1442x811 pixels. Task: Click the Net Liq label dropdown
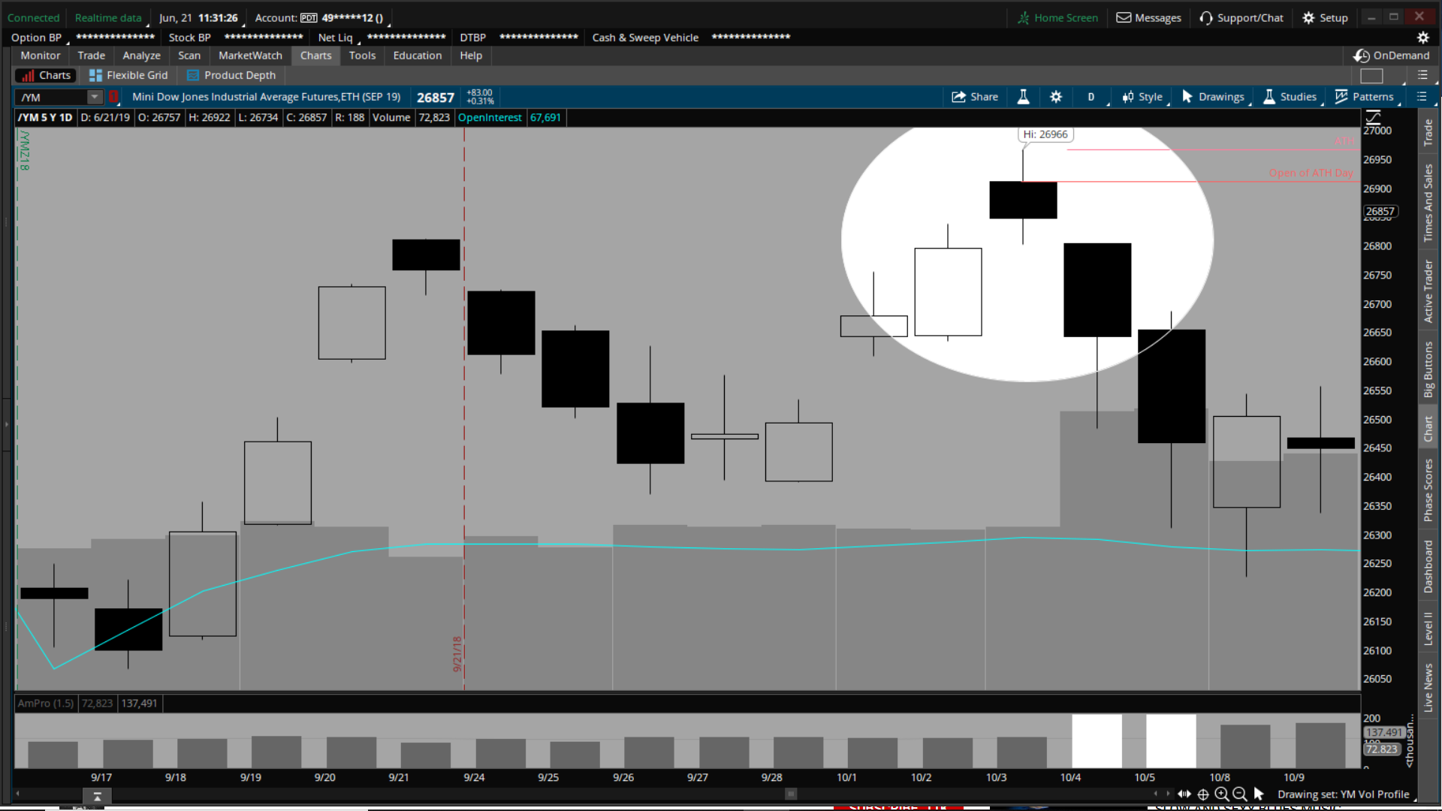(337, 38)
